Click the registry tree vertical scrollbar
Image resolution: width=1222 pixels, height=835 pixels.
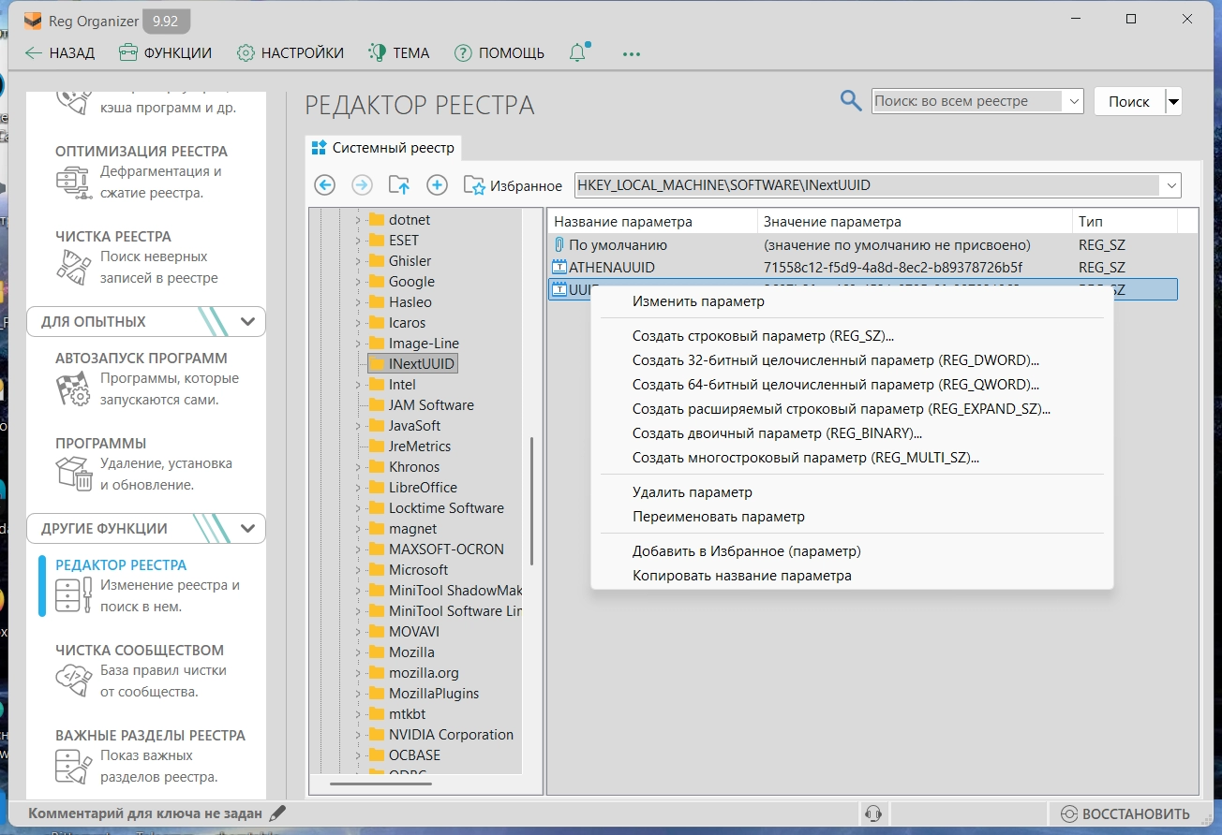531,501
